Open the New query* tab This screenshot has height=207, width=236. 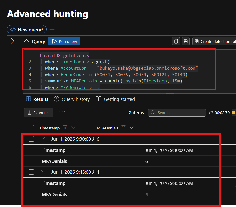(27, 29)
